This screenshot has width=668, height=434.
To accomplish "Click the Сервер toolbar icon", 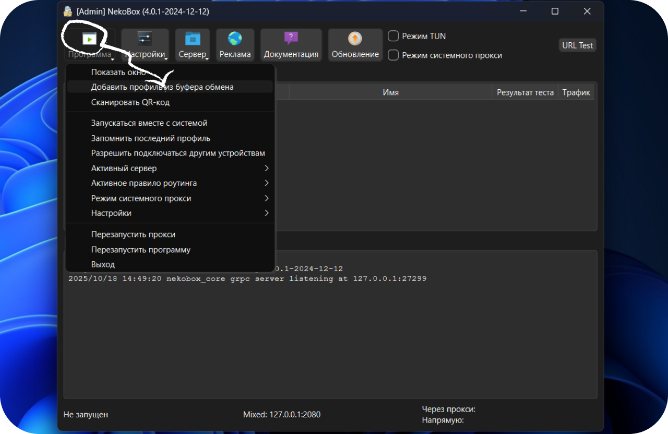I will [193, 39].
